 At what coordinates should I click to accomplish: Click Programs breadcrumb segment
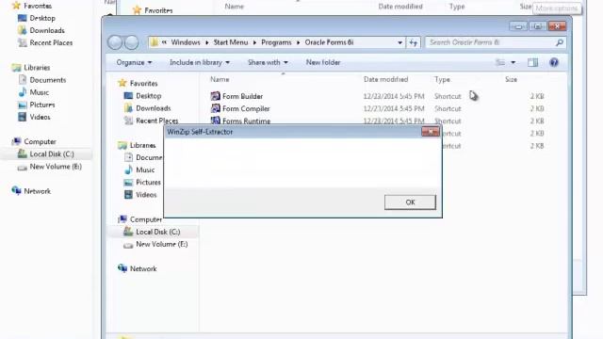tap(276, 42)
